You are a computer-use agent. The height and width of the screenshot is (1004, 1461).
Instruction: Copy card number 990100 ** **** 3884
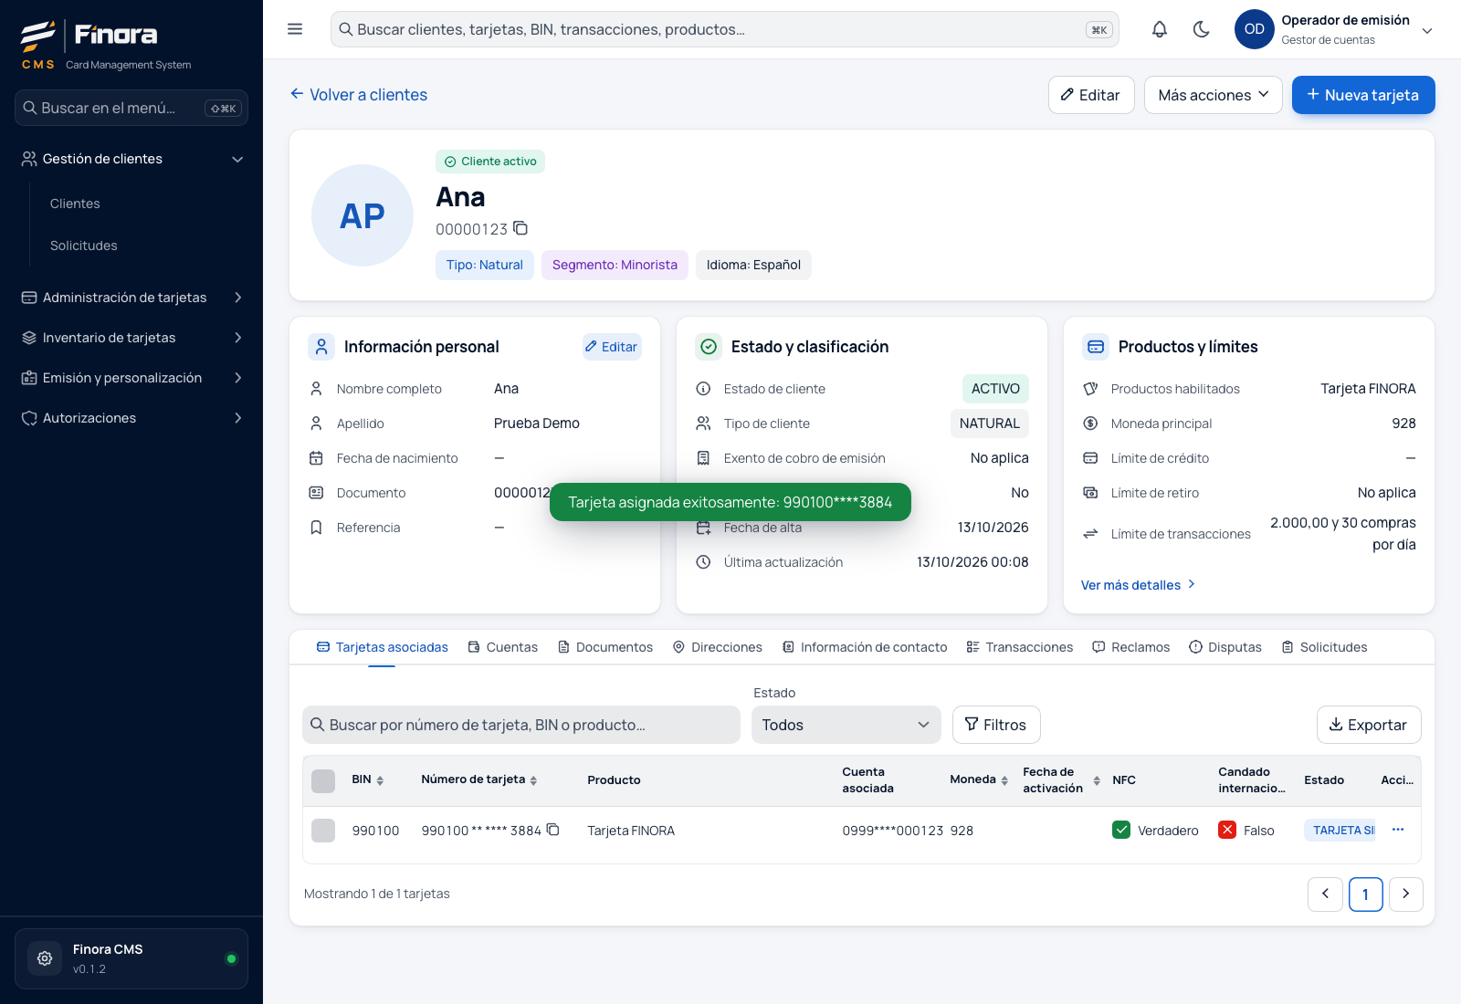[x=552, y=830]
